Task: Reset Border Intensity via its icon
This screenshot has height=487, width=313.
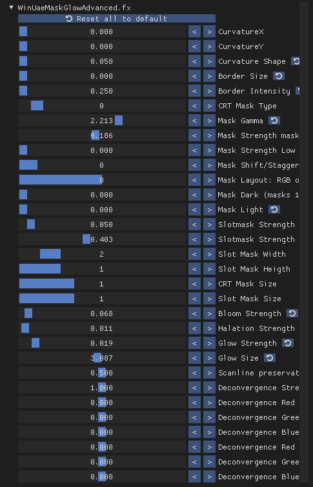Action: click(298, 91)
